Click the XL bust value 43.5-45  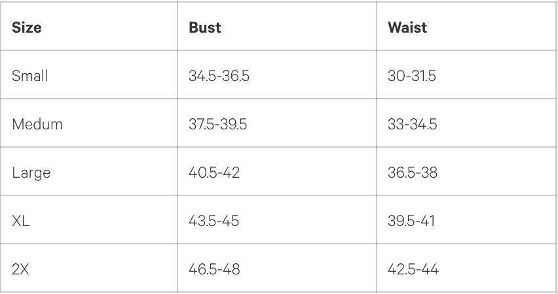214,221
